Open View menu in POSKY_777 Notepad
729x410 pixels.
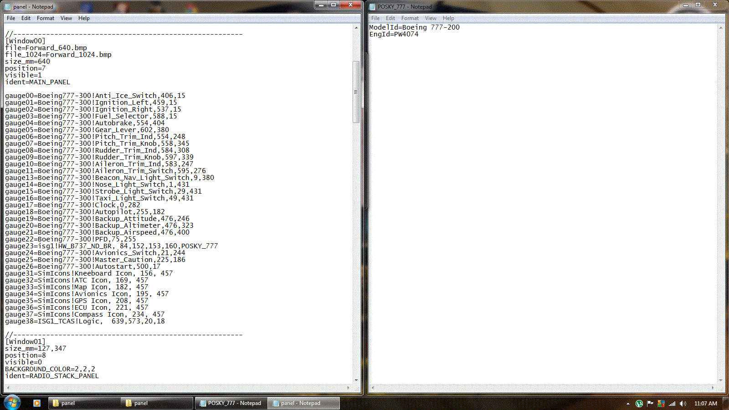[x=431, y=18]
